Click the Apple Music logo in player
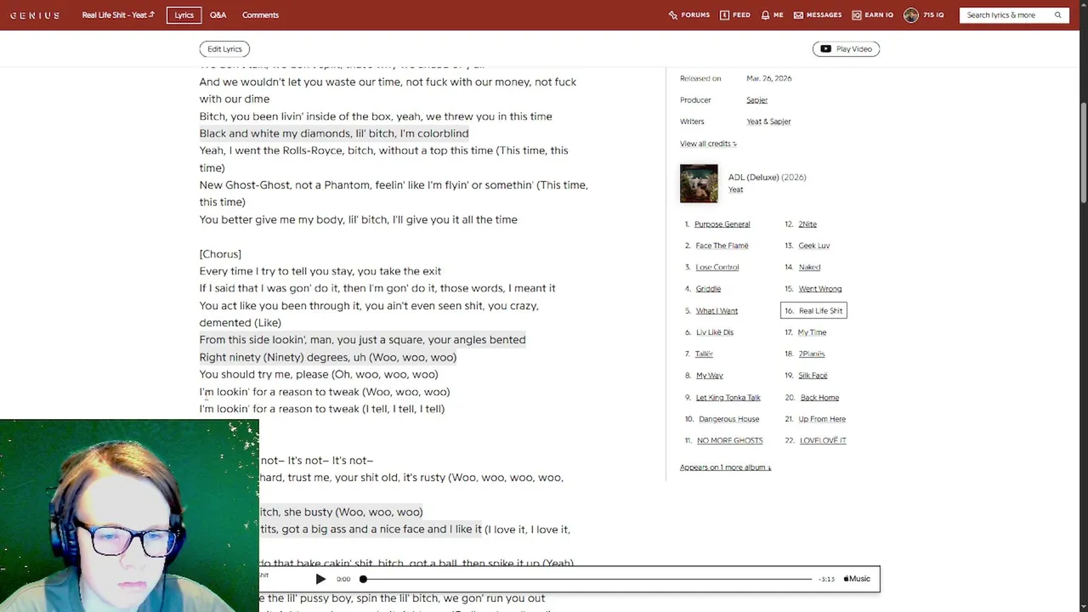The width and height of the screenshot is (1088, 612). 857,579
